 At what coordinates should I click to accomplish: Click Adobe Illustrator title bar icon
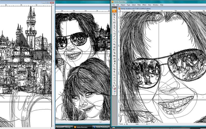113,2
